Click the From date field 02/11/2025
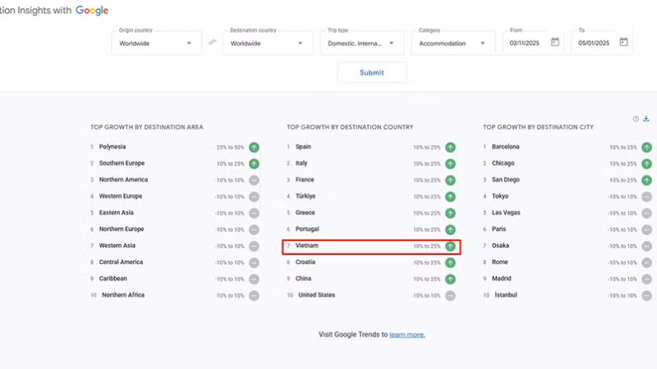 coord(524,43)
